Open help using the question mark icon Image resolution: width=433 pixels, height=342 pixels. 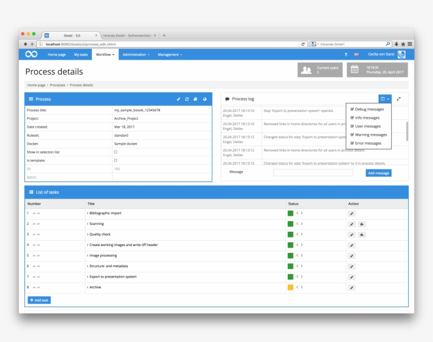(345, 54)
